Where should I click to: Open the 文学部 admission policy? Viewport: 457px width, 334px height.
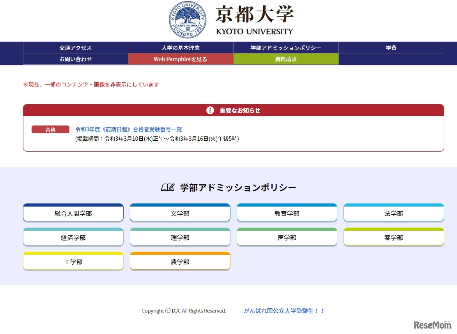(180, 213)
